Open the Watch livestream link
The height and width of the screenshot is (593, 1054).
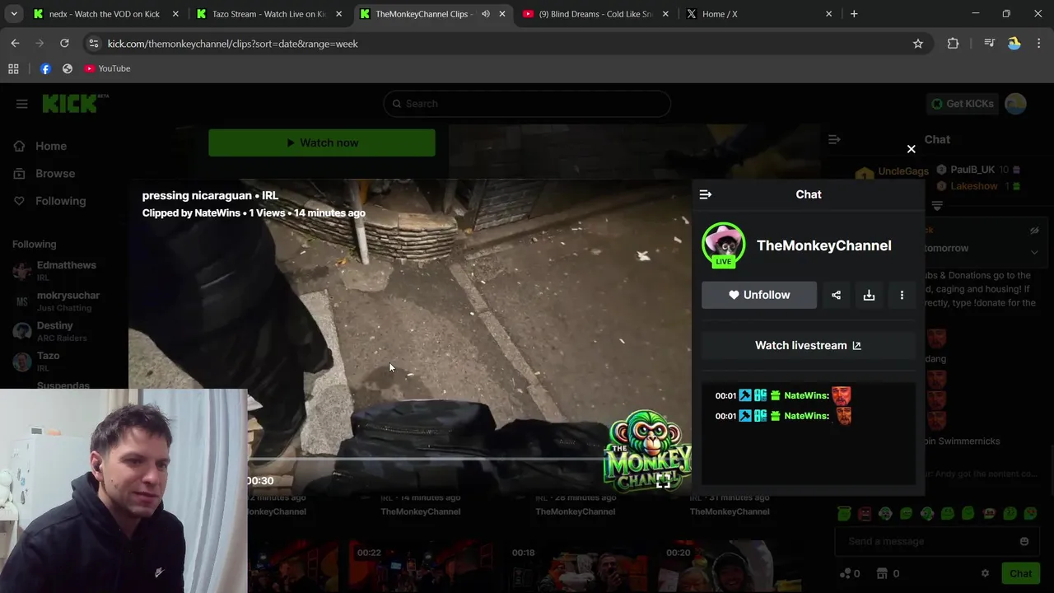pos(808,345)
